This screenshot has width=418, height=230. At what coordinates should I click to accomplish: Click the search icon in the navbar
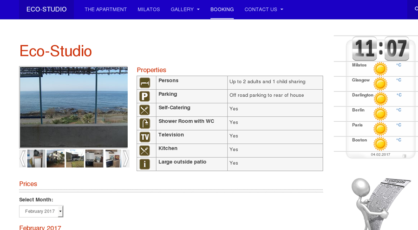(x=416, y=9)
